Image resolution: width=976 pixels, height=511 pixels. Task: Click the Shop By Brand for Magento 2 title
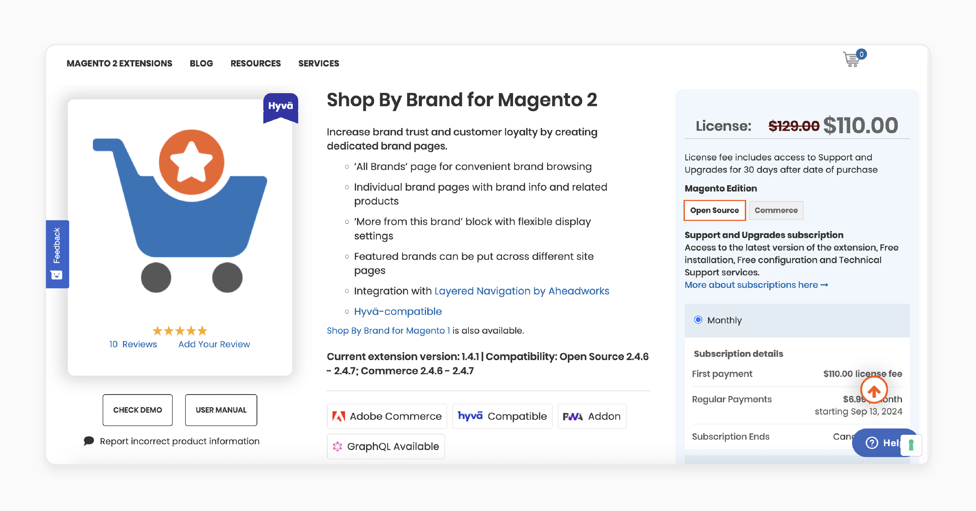(462, 100)
